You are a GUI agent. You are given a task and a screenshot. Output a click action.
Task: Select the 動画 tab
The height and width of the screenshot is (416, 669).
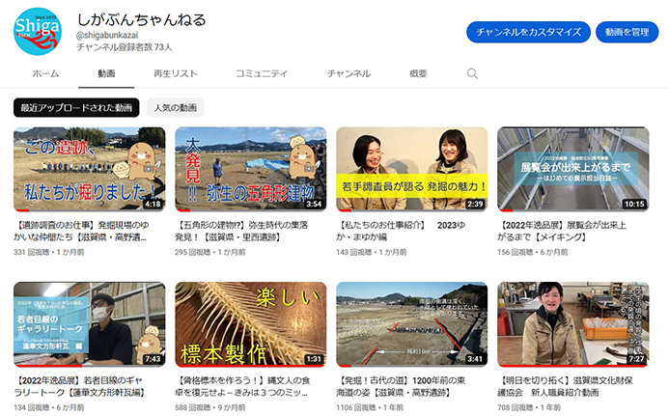pyautogui.click(x=106, y=73)
